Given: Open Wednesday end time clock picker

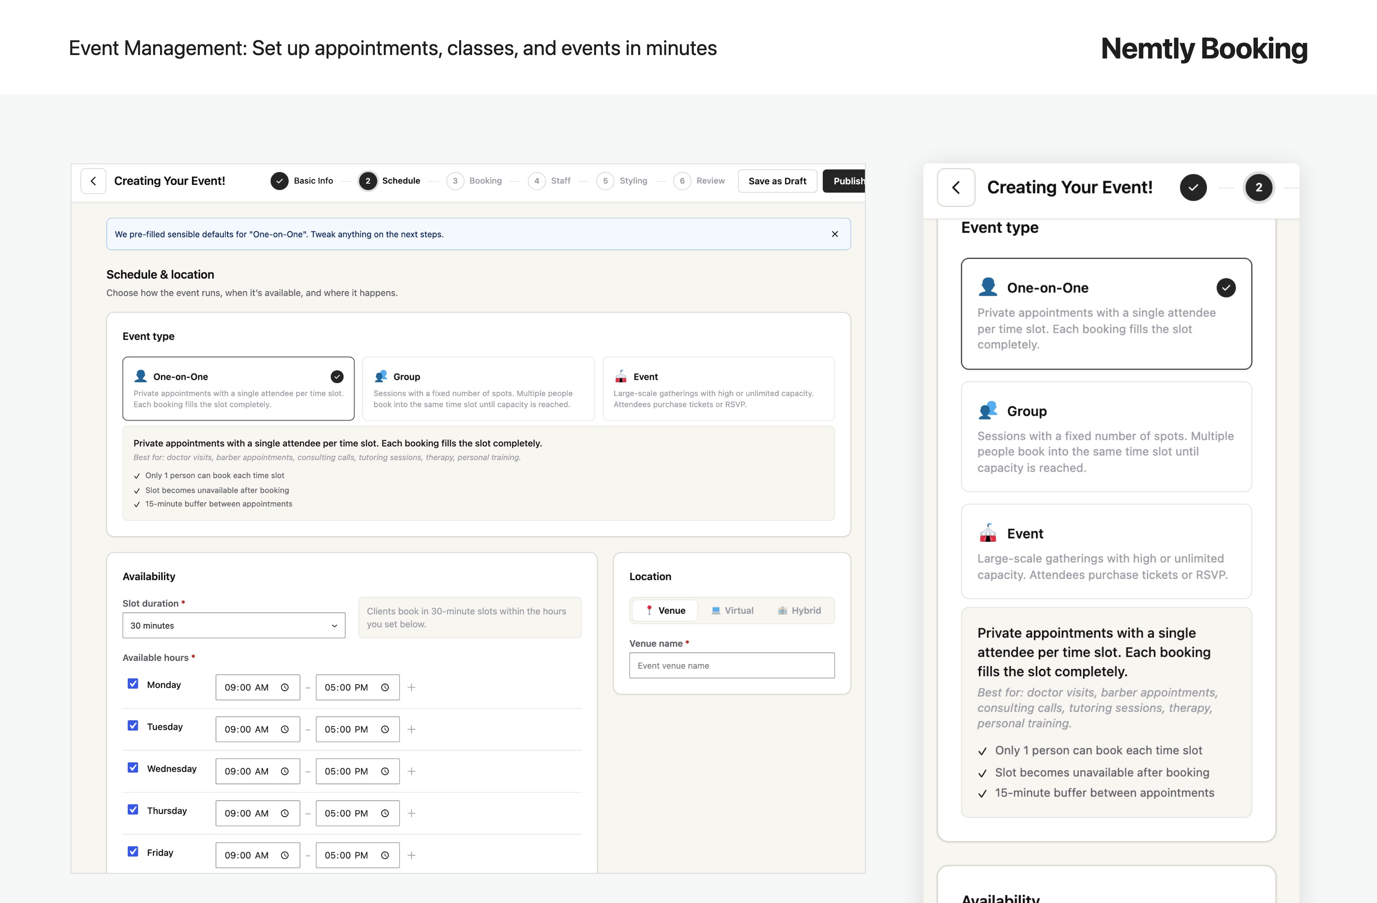Looking at the screenshot, I should (385, 771).
